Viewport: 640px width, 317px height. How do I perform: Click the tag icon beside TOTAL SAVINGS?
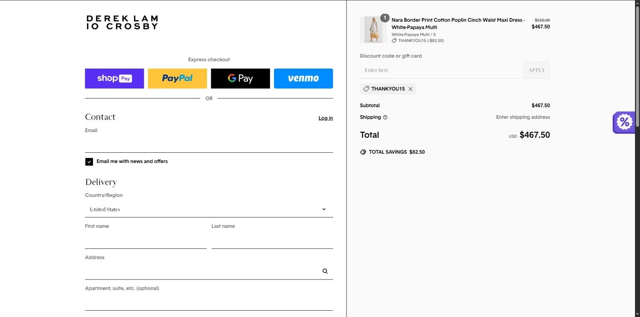(x=363, y=152)
